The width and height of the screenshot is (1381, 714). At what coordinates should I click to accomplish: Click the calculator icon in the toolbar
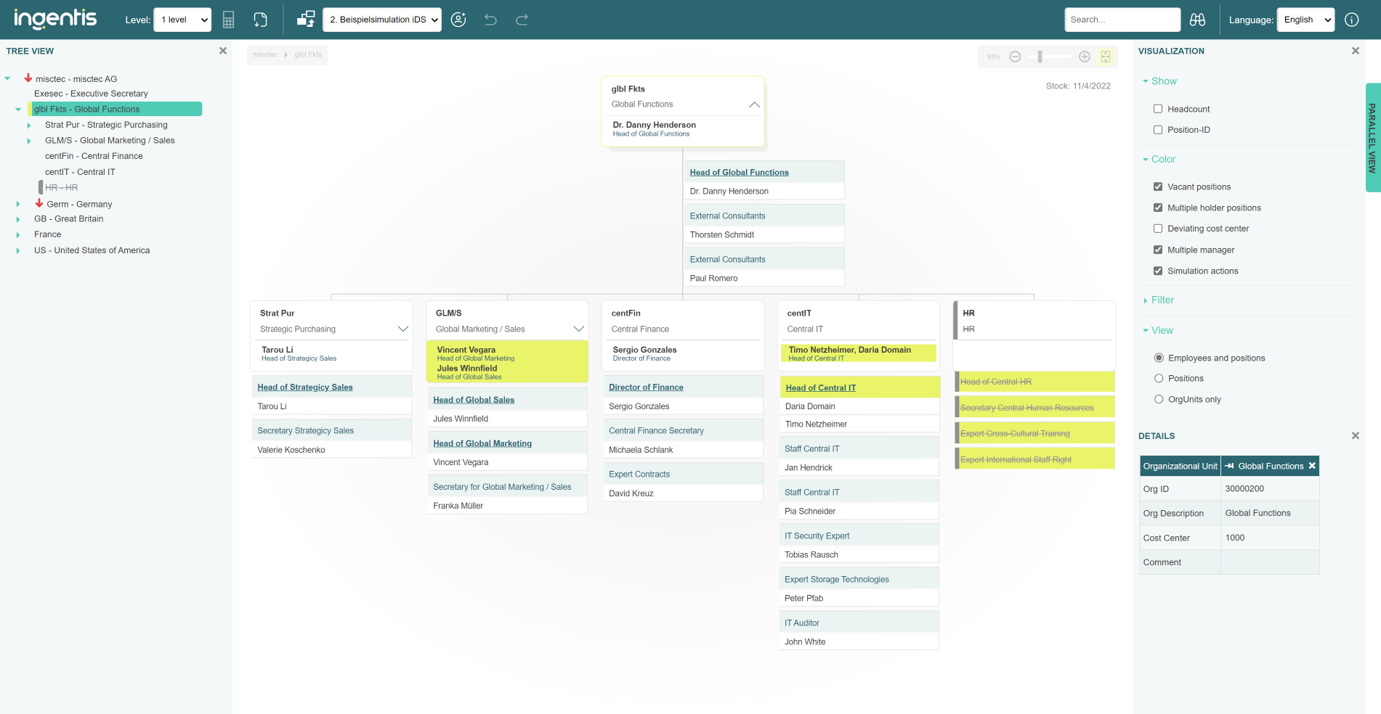coord(228,20)
